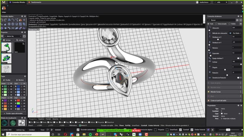Click the Ángulo slider handle
Image resolution: width=244 pixels, height=137 pixels.
(225, 70)
